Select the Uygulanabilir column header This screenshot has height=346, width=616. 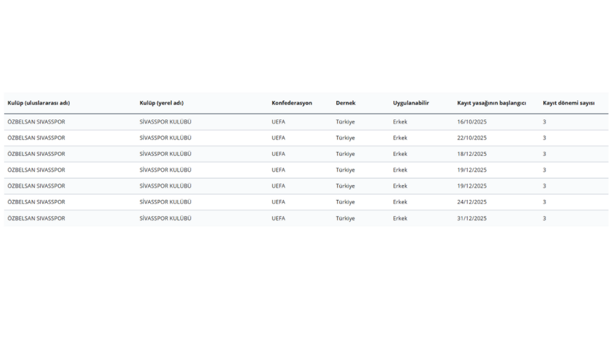coord(411,103)
